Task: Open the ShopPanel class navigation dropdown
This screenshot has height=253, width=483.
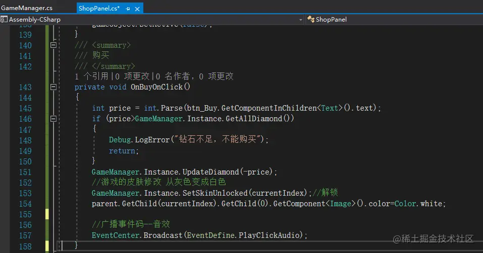Action: click(x=394, y=19)
